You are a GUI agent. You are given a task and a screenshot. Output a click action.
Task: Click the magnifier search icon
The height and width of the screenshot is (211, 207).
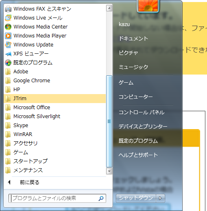[x=101, y=198]
